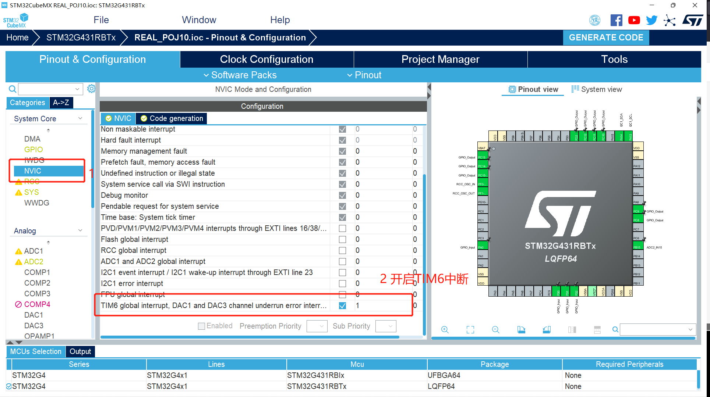
Task: Switch to the Tools tab
Action: 614,59
